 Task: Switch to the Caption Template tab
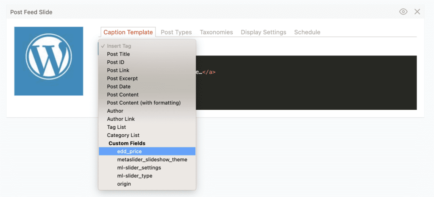pyautogui.click(x=128, y=32)
